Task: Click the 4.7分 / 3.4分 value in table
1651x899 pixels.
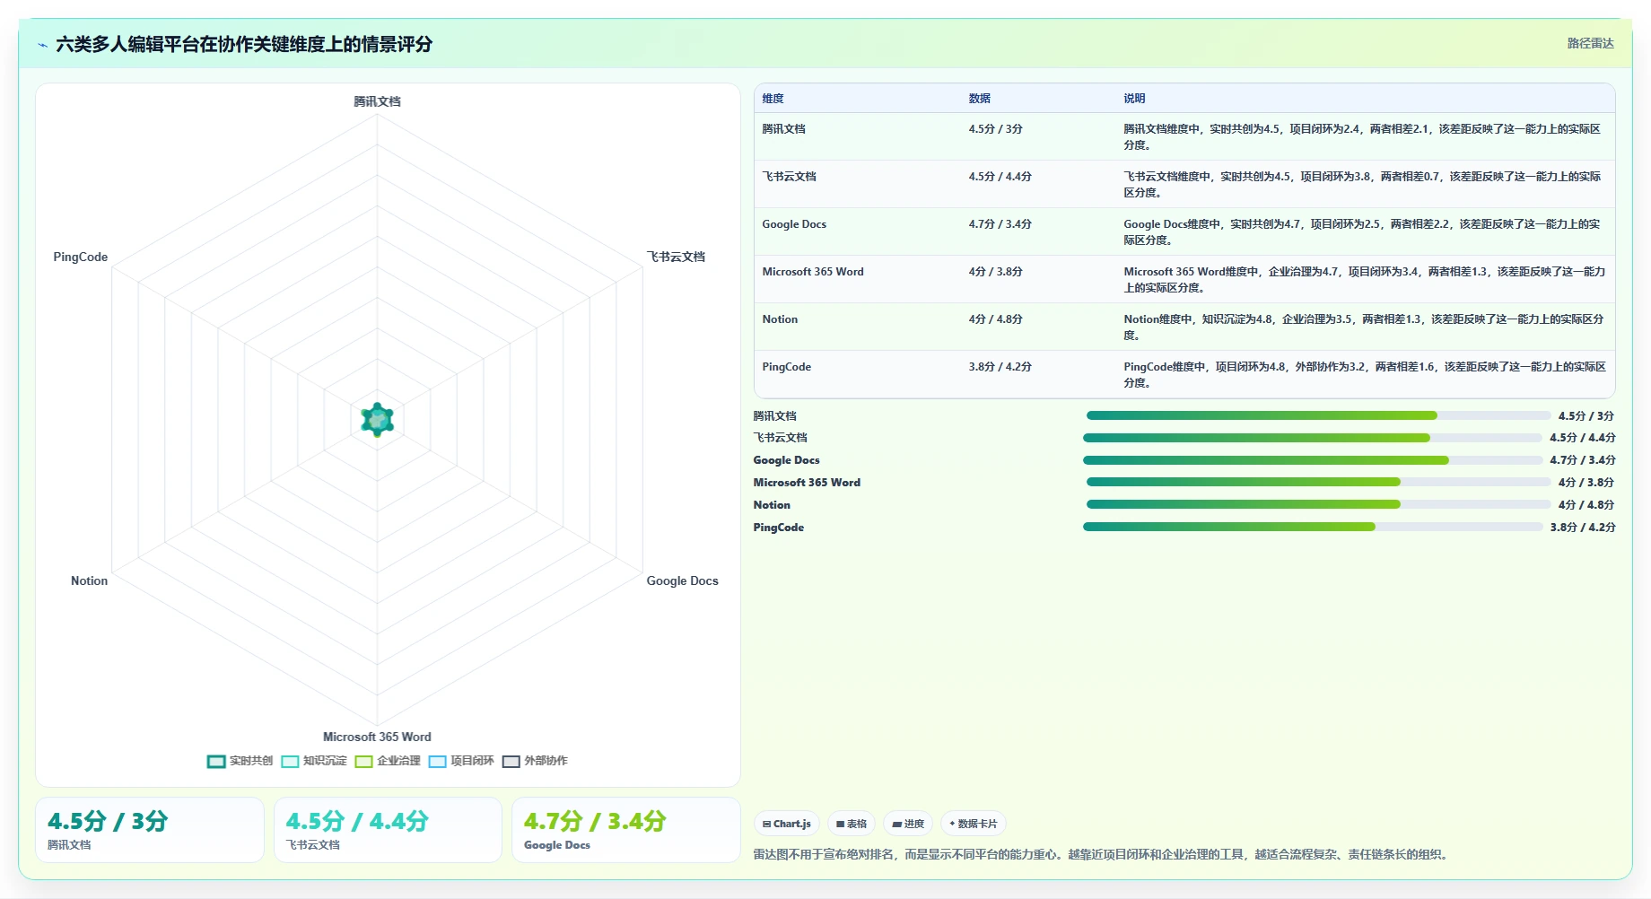Action: click(1000, 224)
